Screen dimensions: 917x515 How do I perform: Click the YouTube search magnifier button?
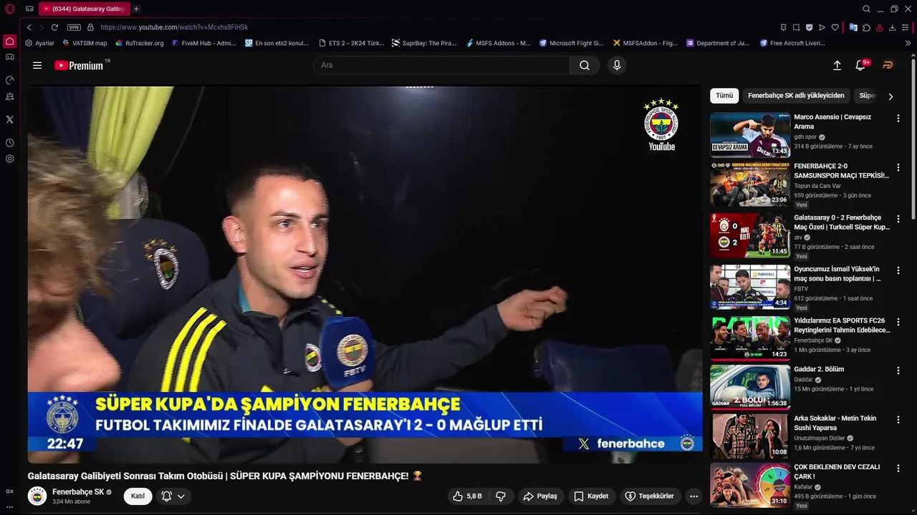(585, 65)
